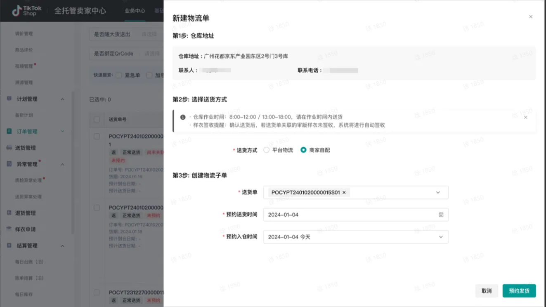546x307 pixels.
Task: Dismiss the 仓库作业时间 notice banner
Action: point(525,117)
